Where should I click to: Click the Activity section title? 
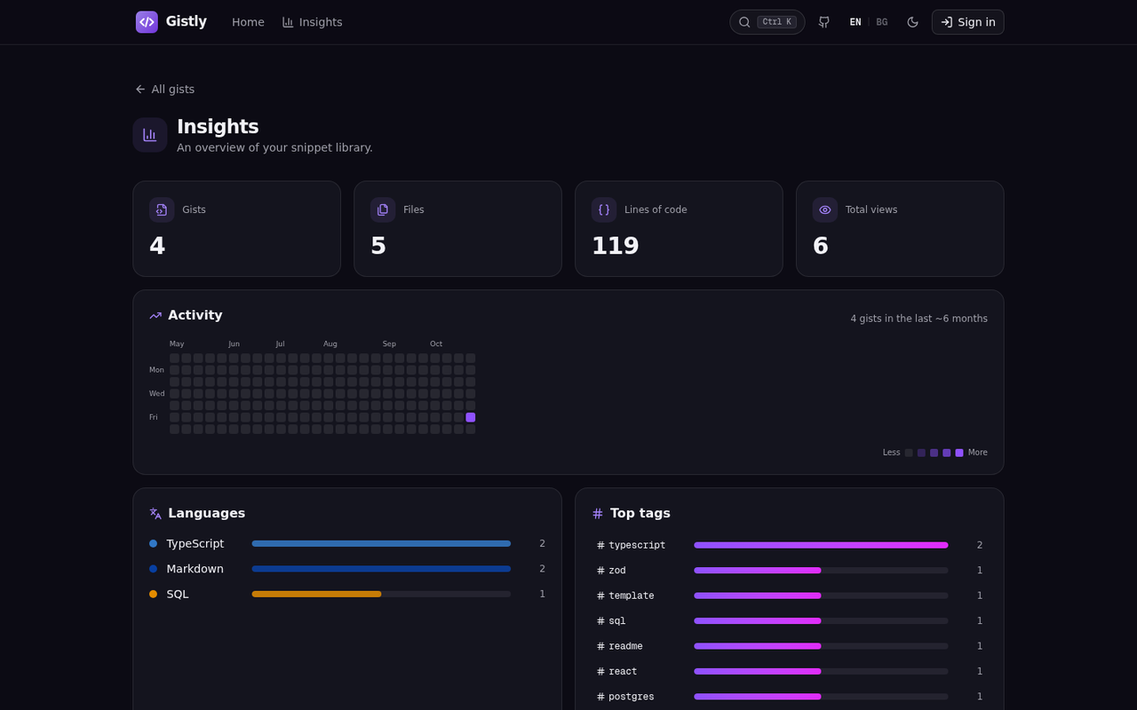pos(195,315)
